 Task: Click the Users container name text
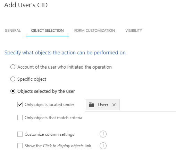103,105
